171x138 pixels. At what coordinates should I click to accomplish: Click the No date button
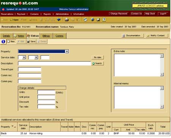click(98, 57)
